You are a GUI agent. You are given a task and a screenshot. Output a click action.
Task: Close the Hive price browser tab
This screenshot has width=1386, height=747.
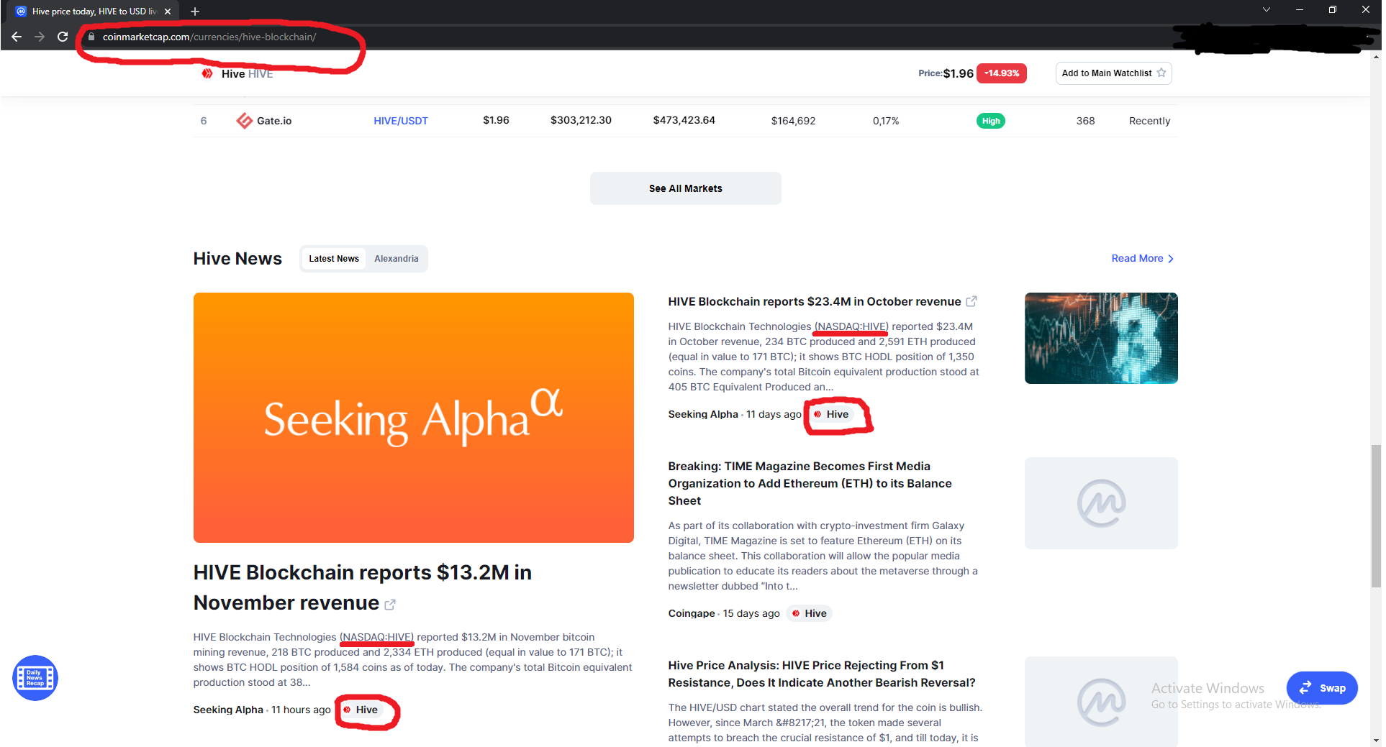[x=168, y=12]
